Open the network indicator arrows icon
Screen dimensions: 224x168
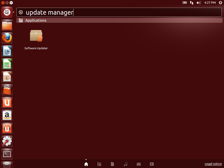[x=192, y=3]
